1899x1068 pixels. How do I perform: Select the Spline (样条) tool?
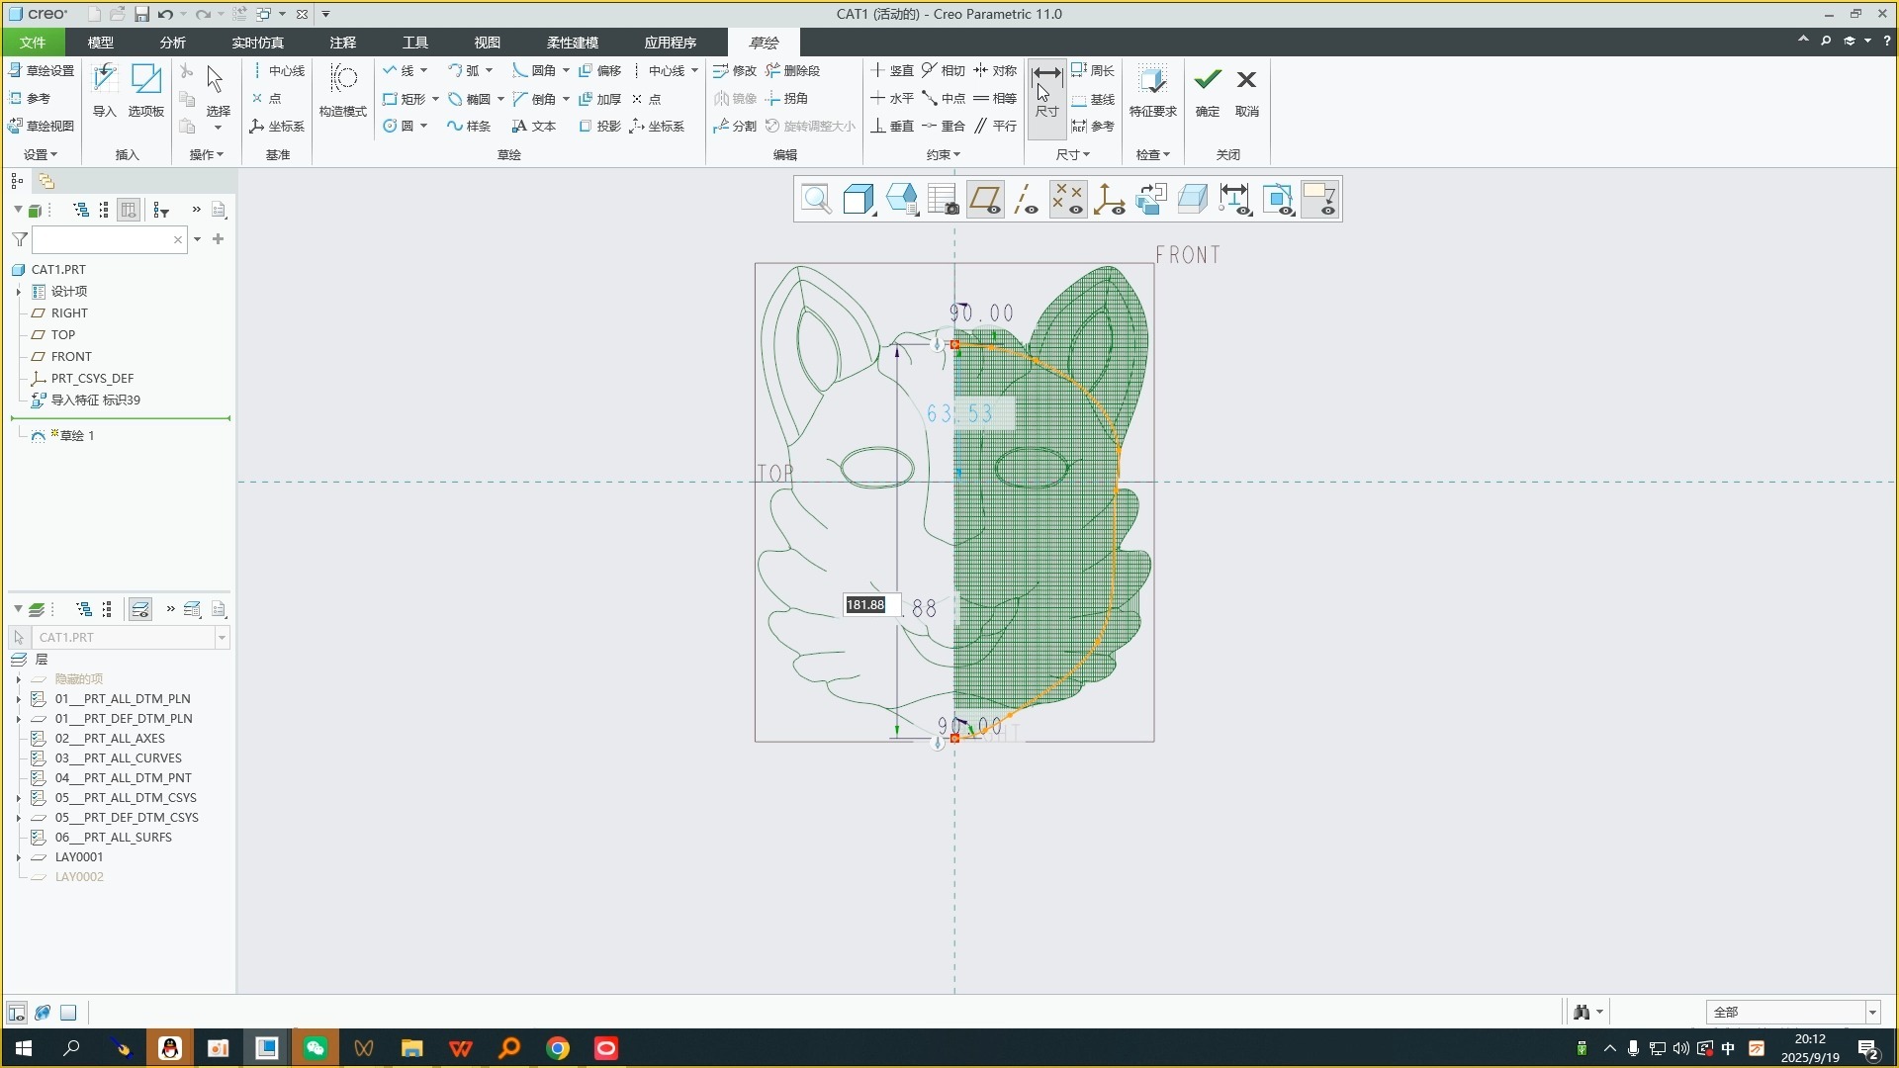pyautogui.click(x=469, y=127)
